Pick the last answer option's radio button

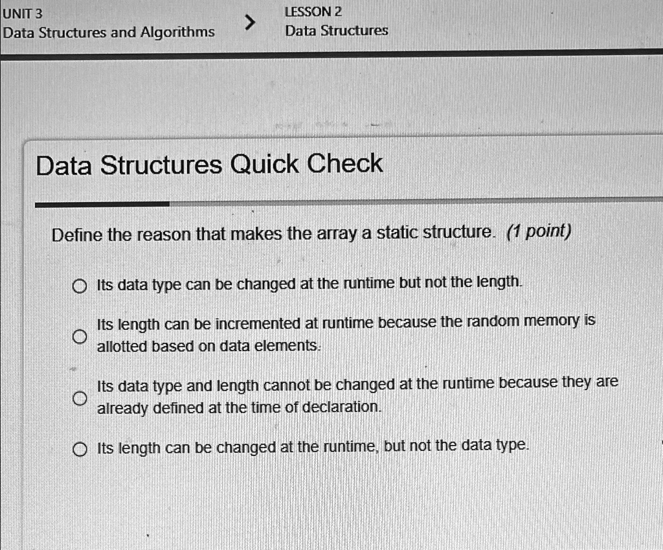(80, 448)
